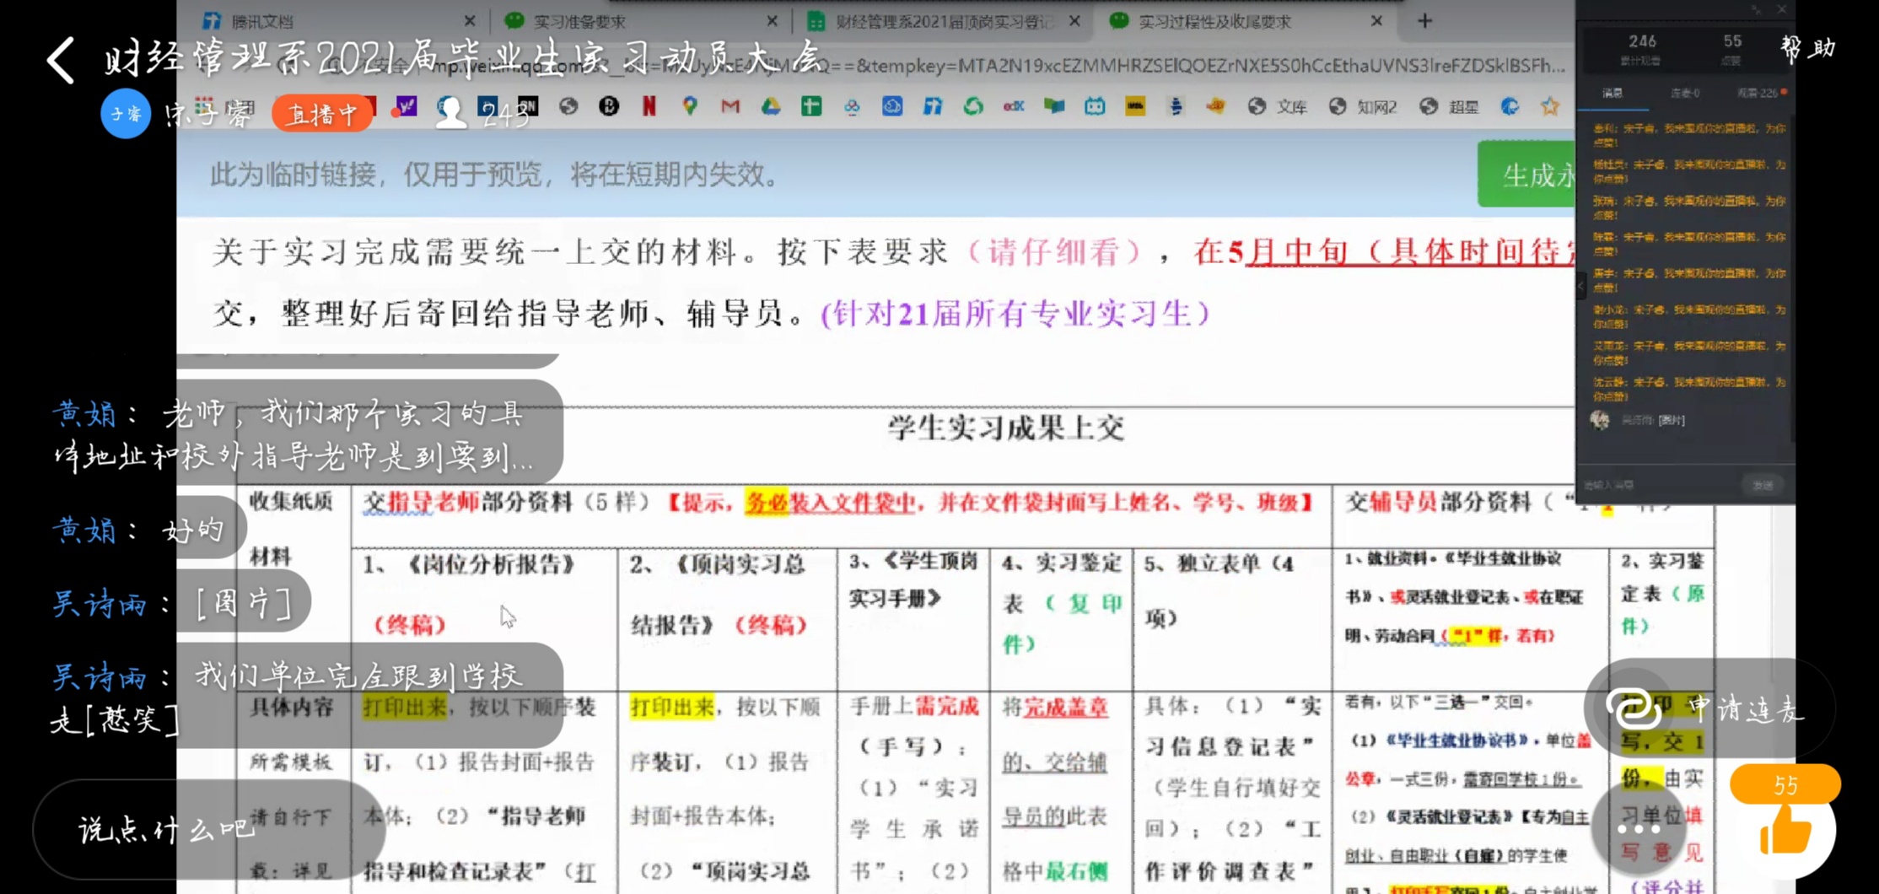Tap the thumbs-up like button
This screenshot has height=894, width=1879.
coord(1785,829)
